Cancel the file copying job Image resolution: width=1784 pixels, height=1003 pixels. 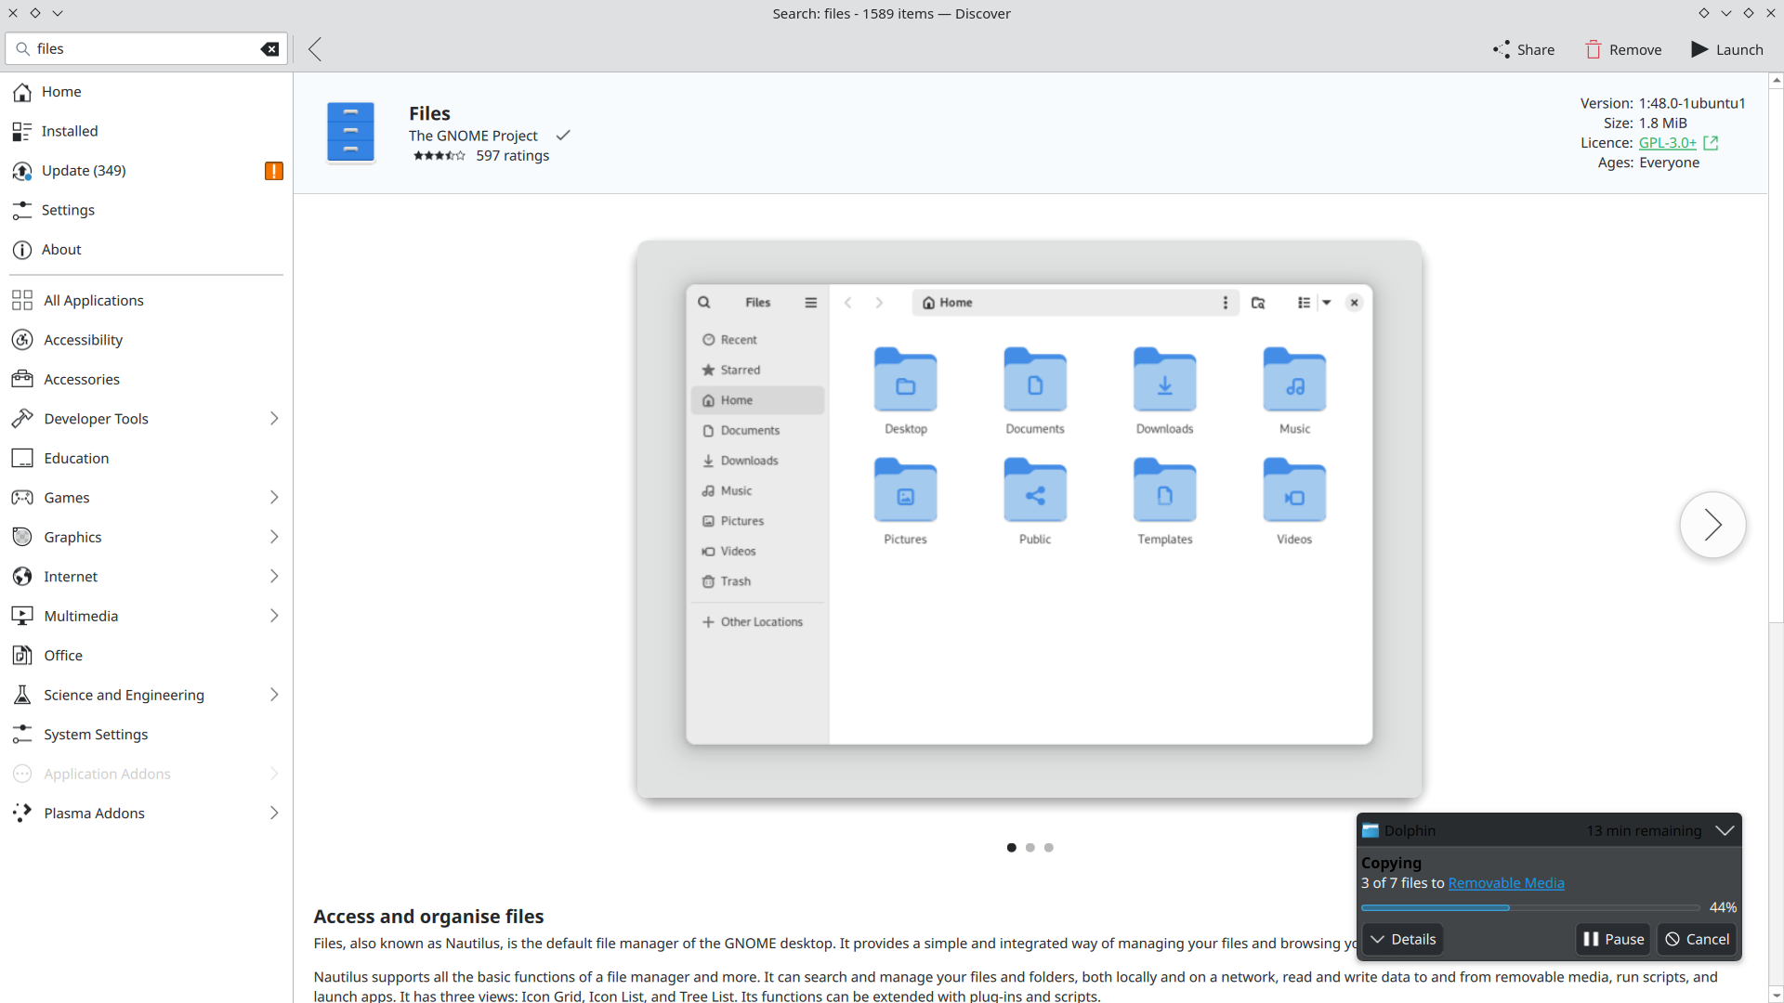(x=1697, y=939)
